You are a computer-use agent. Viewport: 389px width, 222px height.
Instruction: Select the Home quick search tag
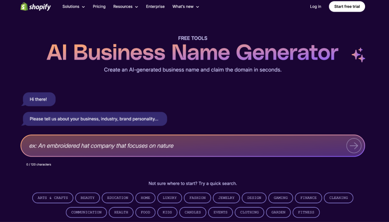145,198
